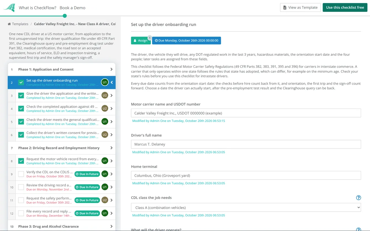
Task: Click U2 avatar on 'Collect the driver's written consent'
Action: click(x=105, y=135)
